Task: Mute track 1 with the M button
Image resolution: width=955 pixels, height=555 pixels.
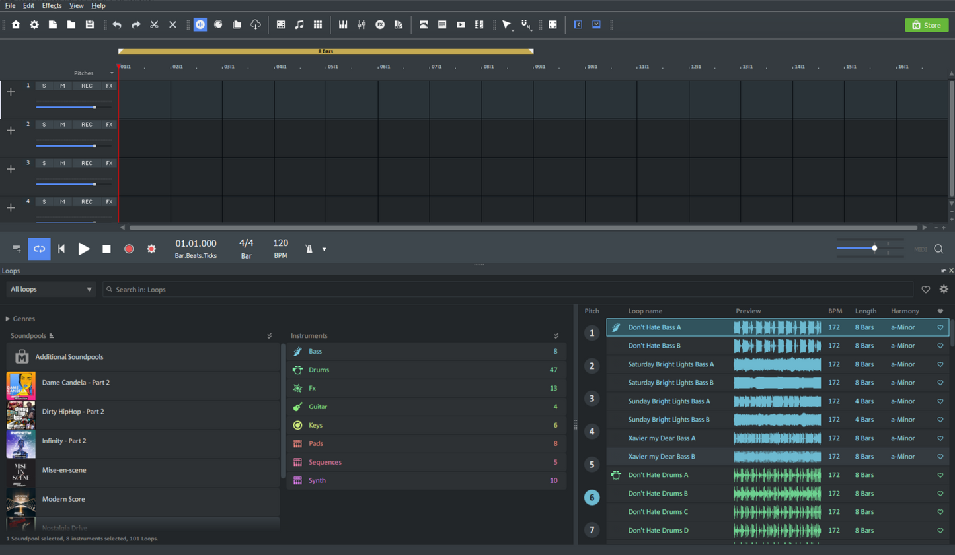Action: click(x=62, y=85)
